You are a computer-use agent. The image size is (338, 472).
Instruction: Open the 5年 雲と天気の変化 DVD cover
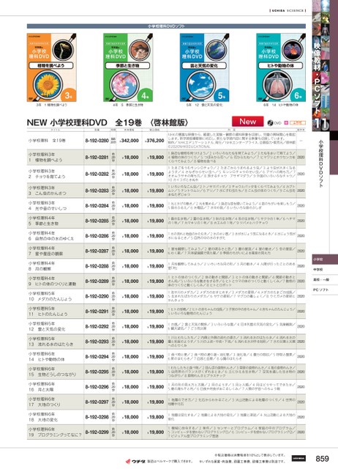point(204,67)
